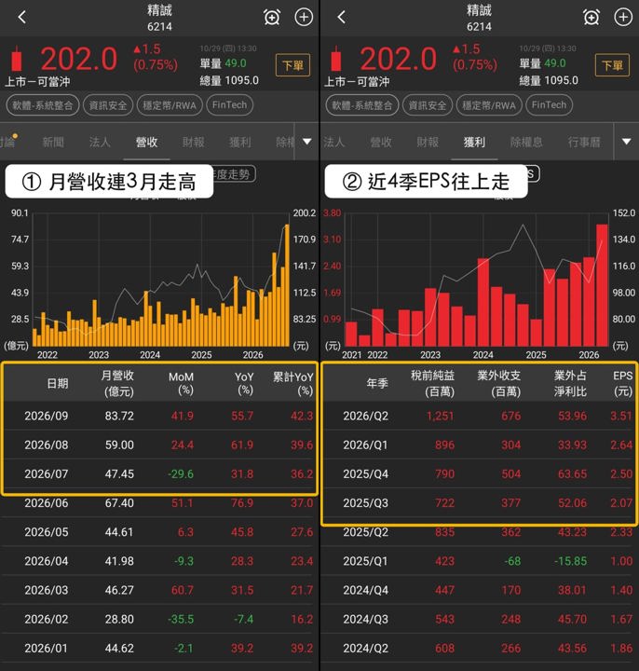Screen dimensions: 639x671
Task: Open FinTech tag in left panel
Action: click(x=230, y=105)
